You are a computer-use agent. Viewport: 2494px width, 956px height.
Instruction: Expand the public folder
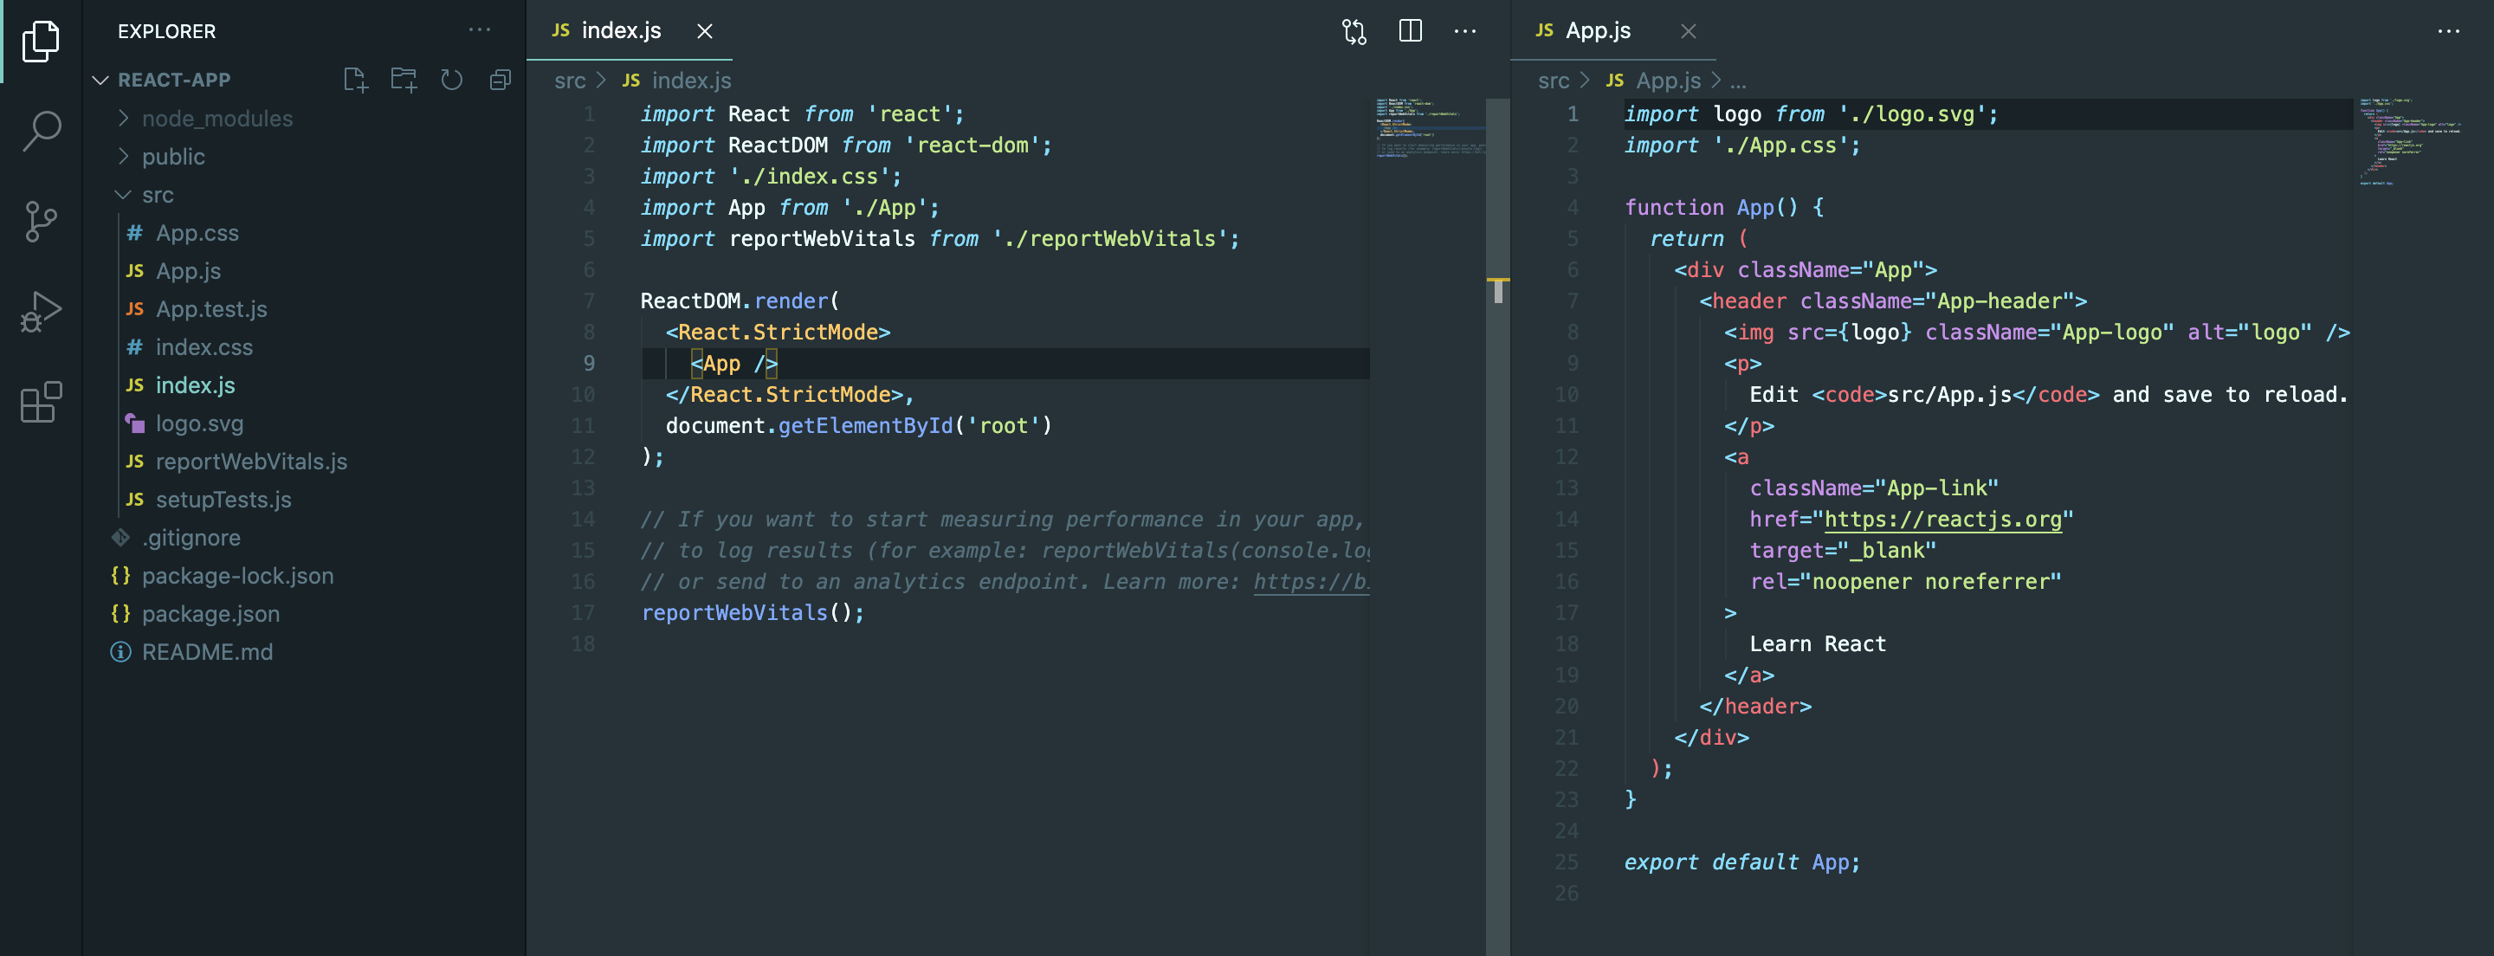(x=172, y=157)
